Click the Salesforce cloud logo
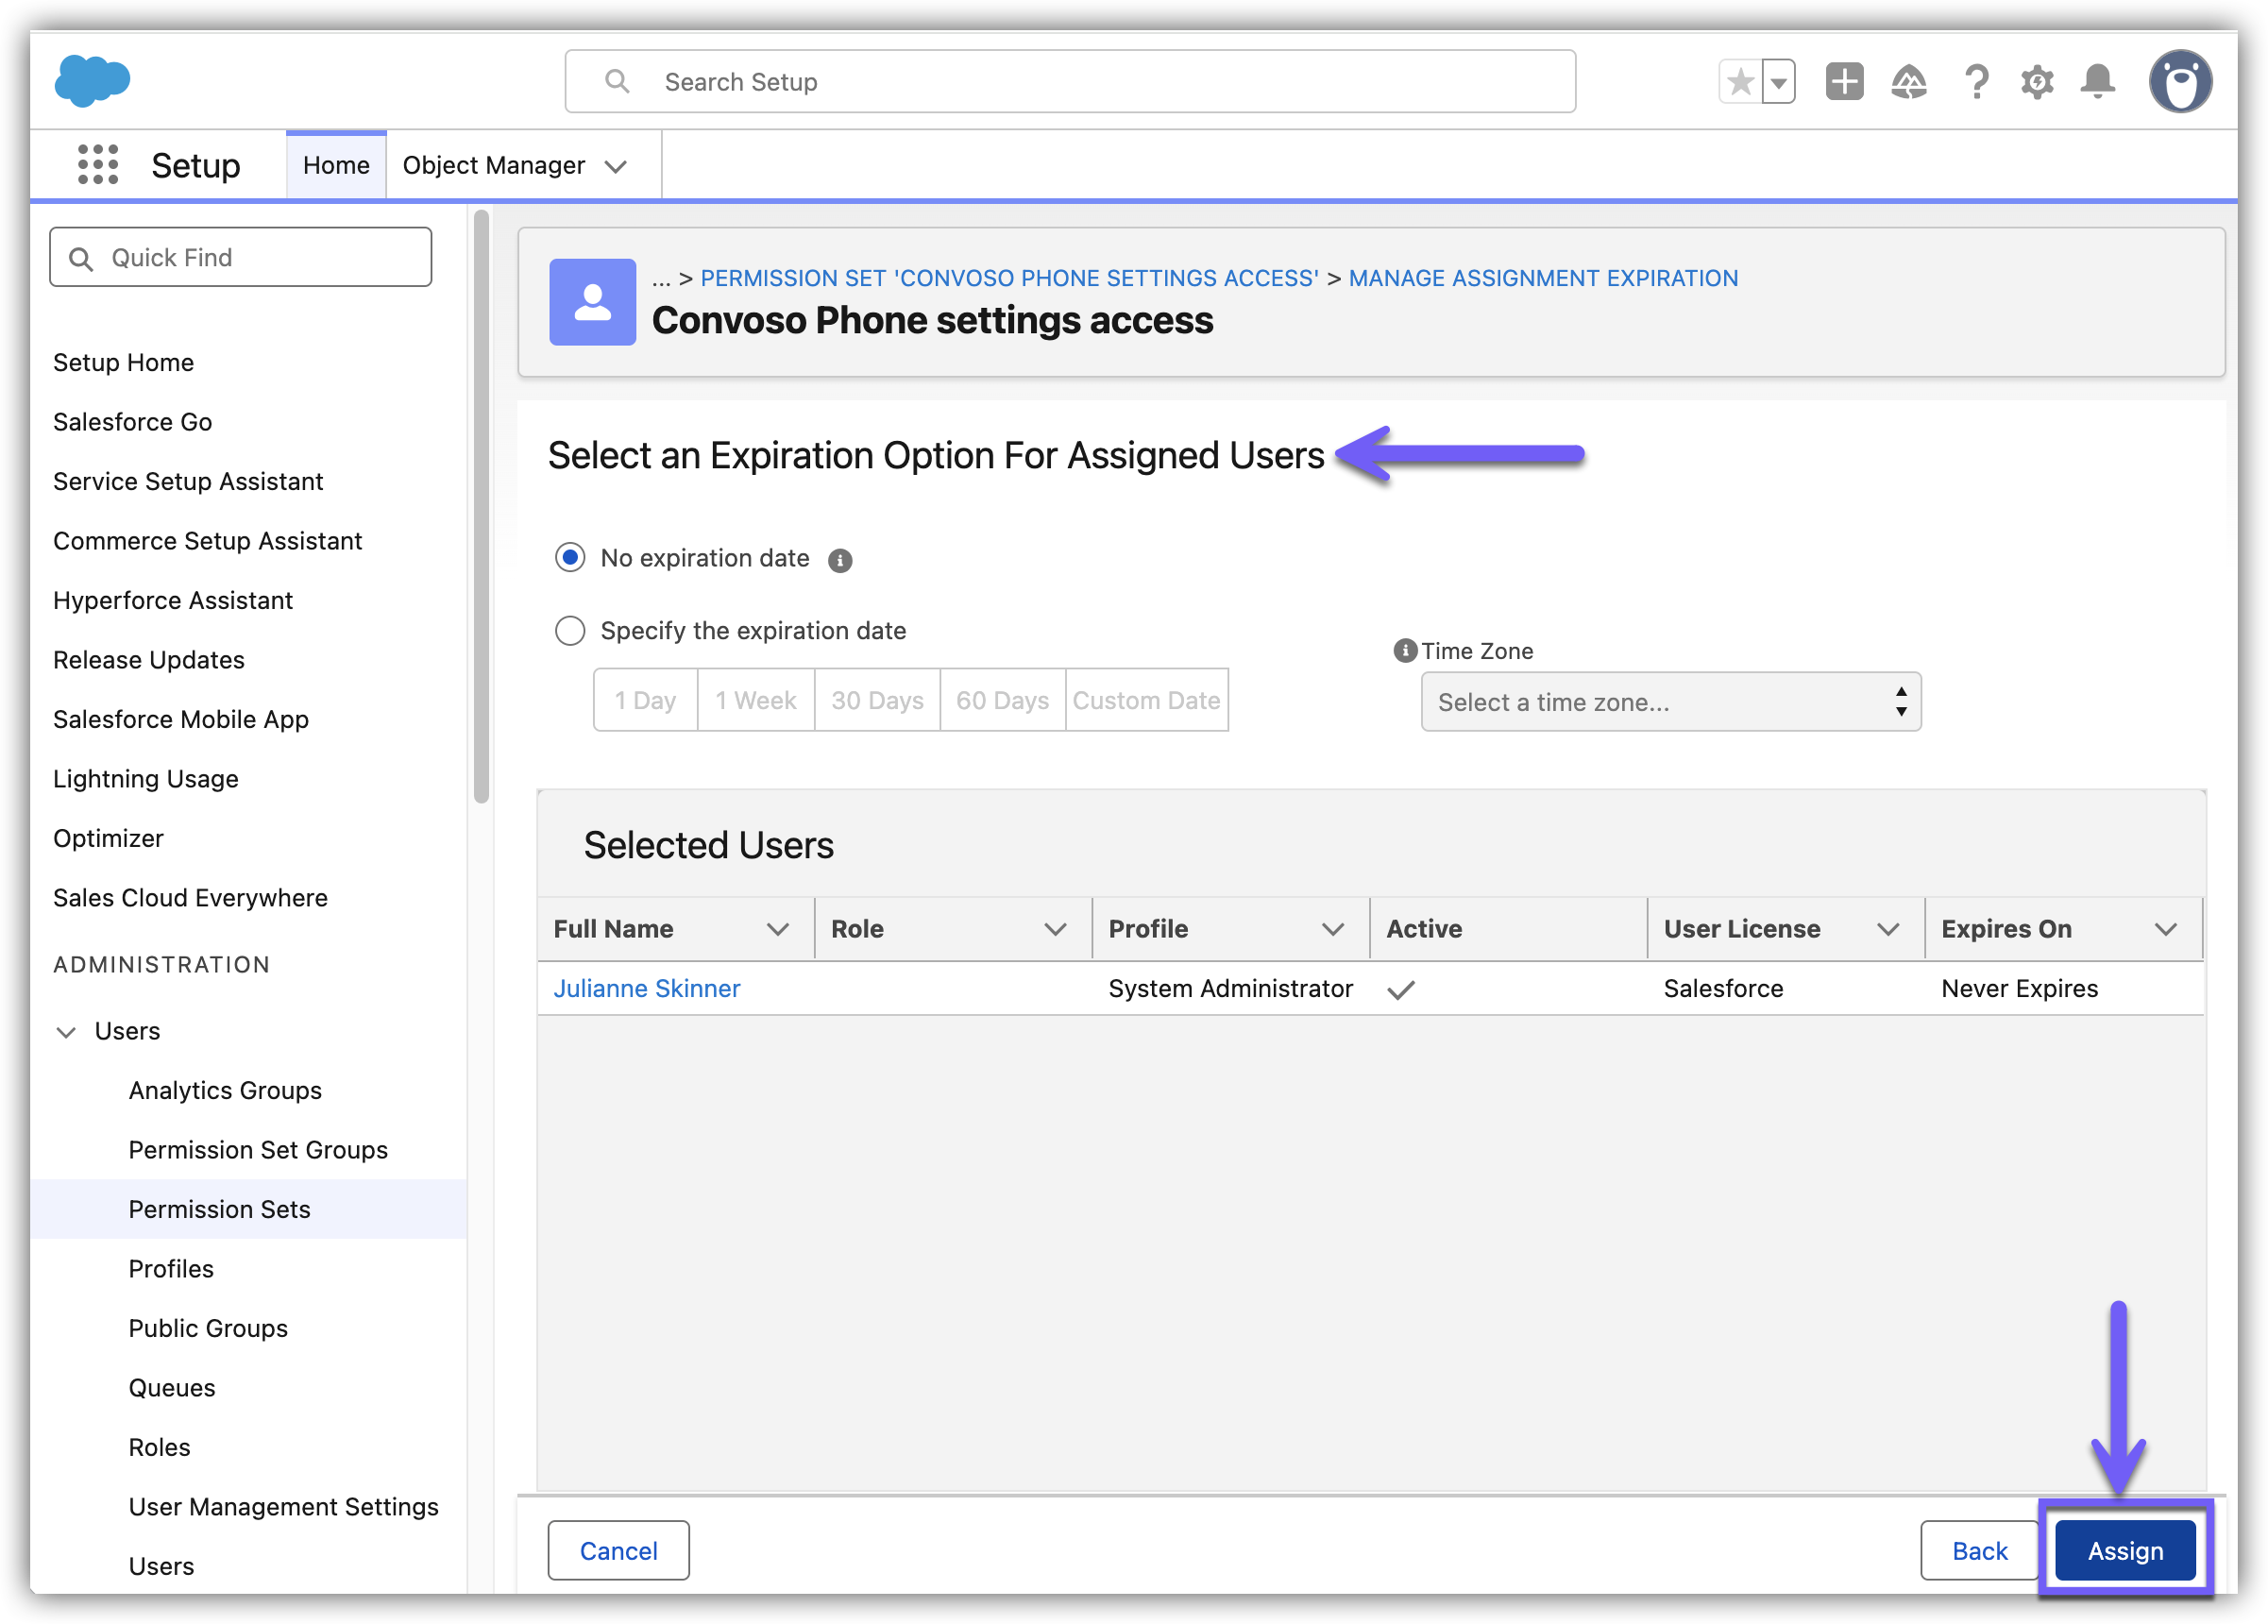The image size is (2268, 1624). 92,80
